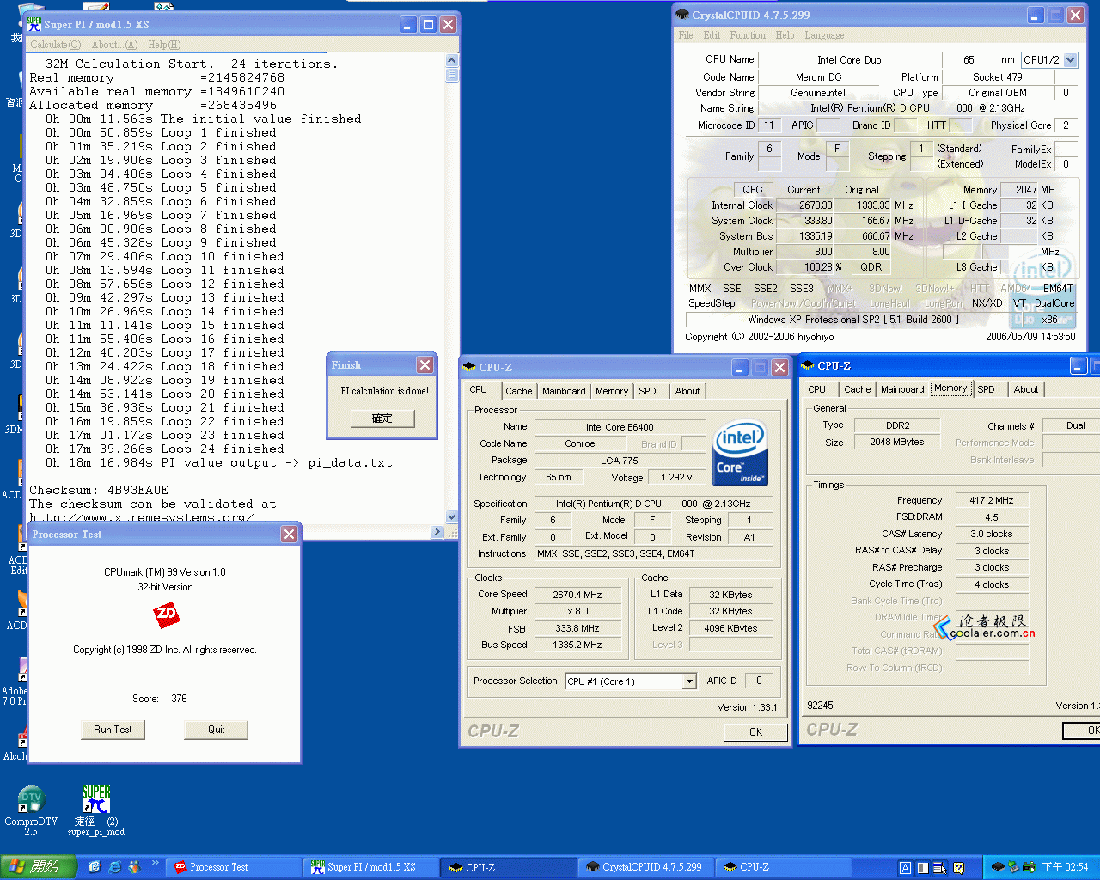
Task: Open the Function menu in CrystalCPUID
Action: [748, 35]
